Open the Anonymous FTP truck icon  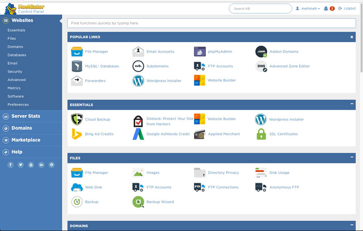(x=261, y=187)
